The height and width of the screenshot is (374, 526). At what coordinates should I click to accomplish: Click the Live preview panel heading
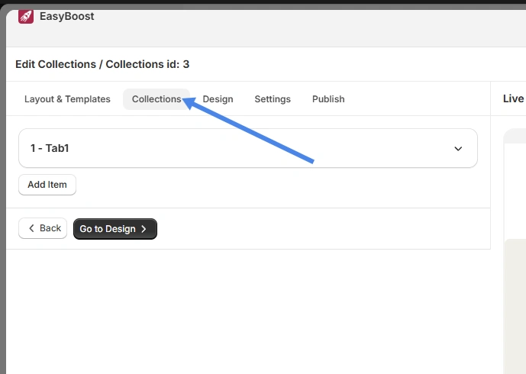click(x=513, y=98)
